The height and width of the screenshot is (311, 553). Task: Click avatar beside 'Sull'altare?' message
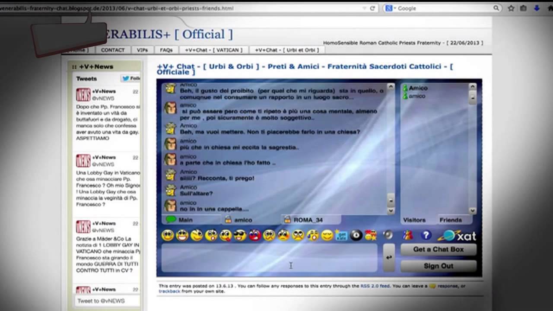[x=171, y=190]
